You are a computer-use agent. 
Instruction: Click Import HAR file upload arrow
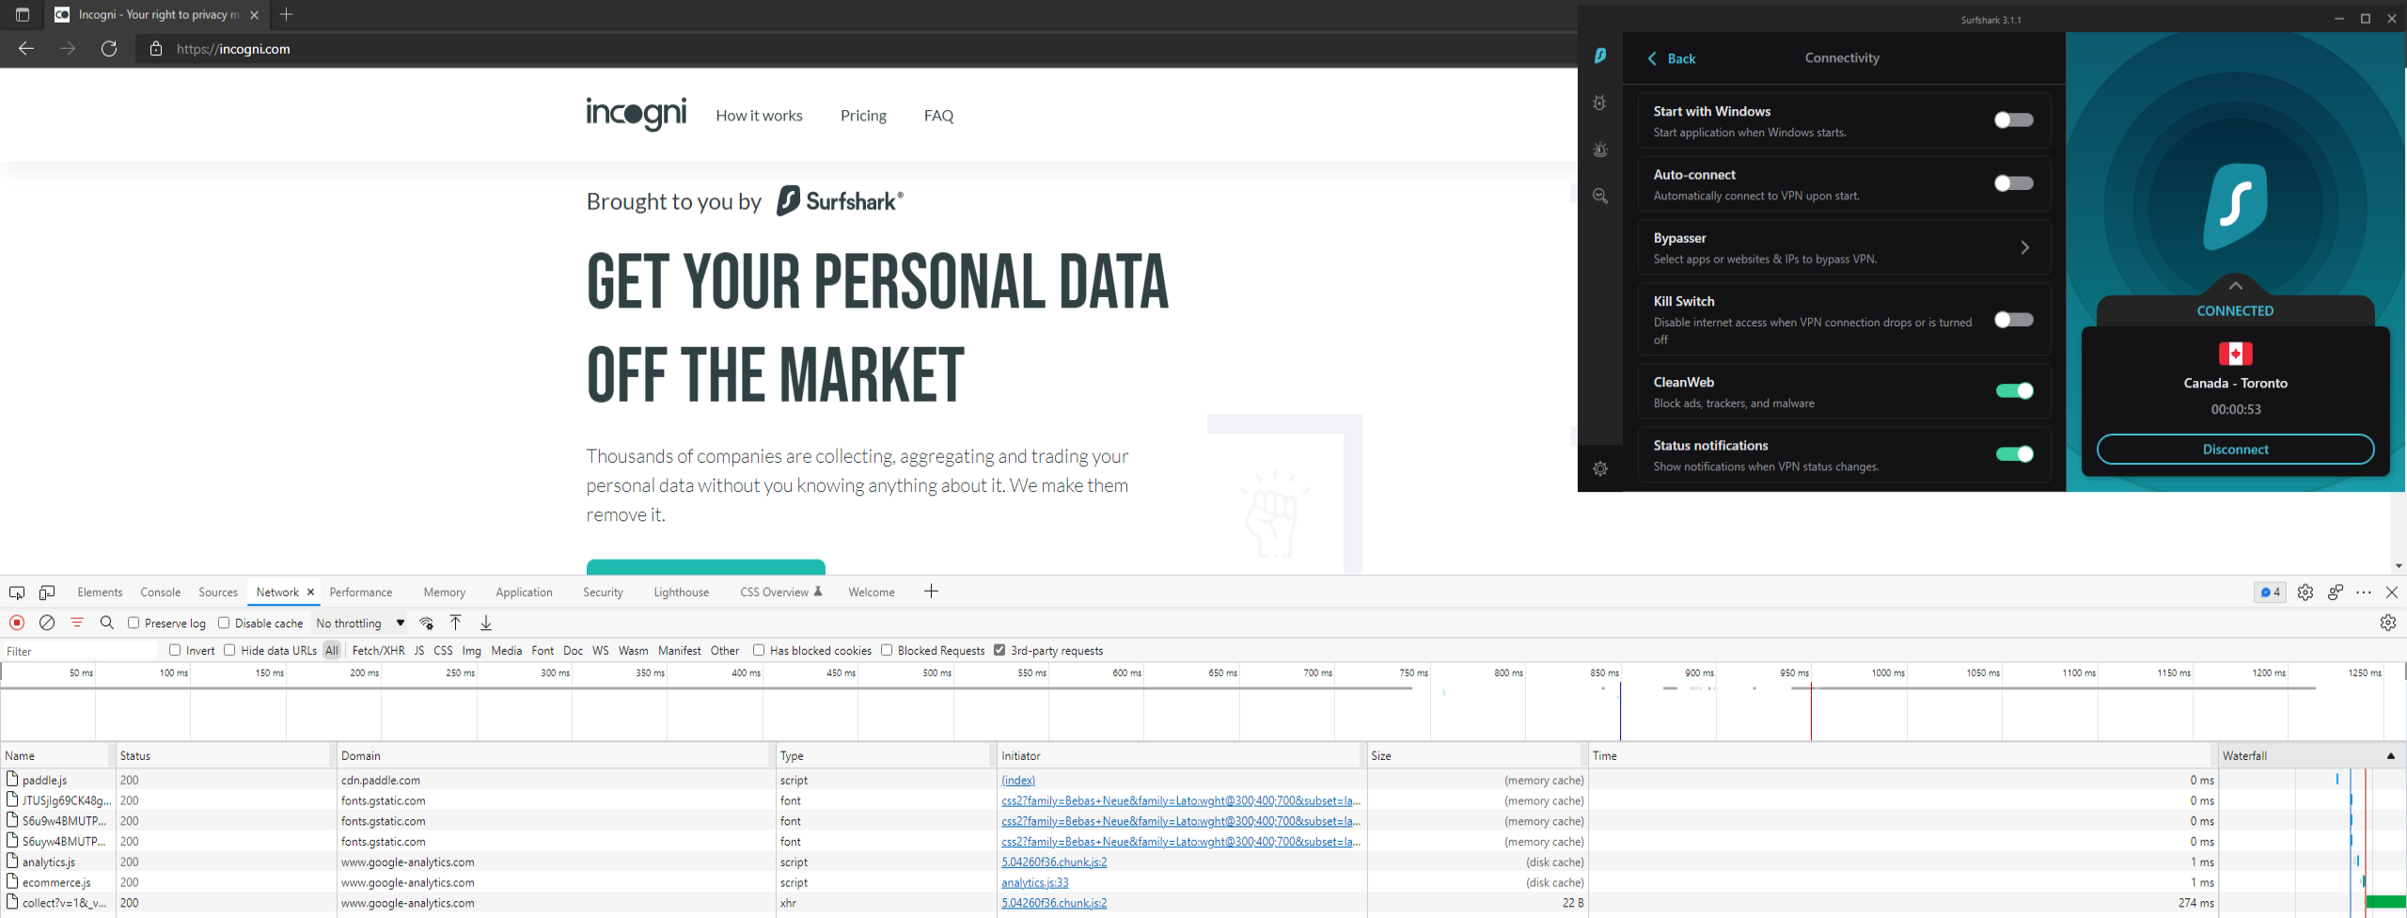tap(456, 623)
